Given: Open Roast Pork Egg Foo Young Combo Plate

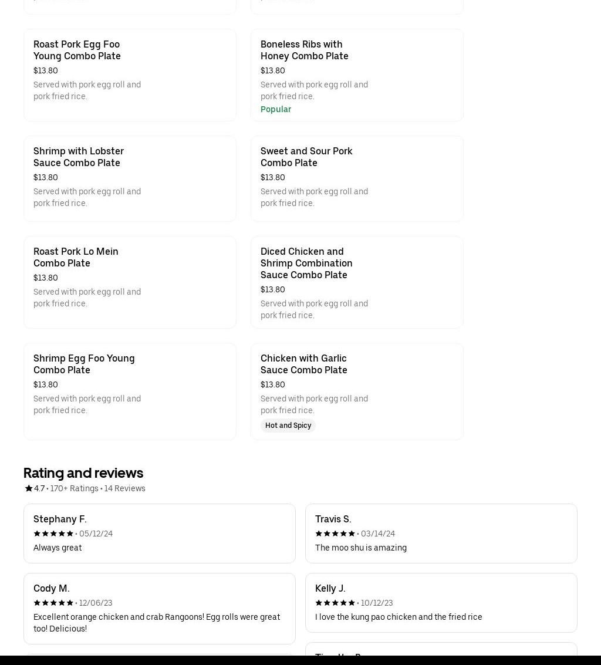Looking at the screenshot, I should click(x=130, y=75).
